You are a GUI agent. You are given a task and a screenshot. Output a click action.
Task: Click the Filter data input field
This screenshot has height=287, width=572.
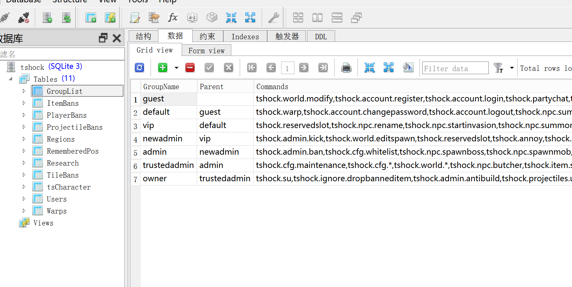tap(455, 69)
